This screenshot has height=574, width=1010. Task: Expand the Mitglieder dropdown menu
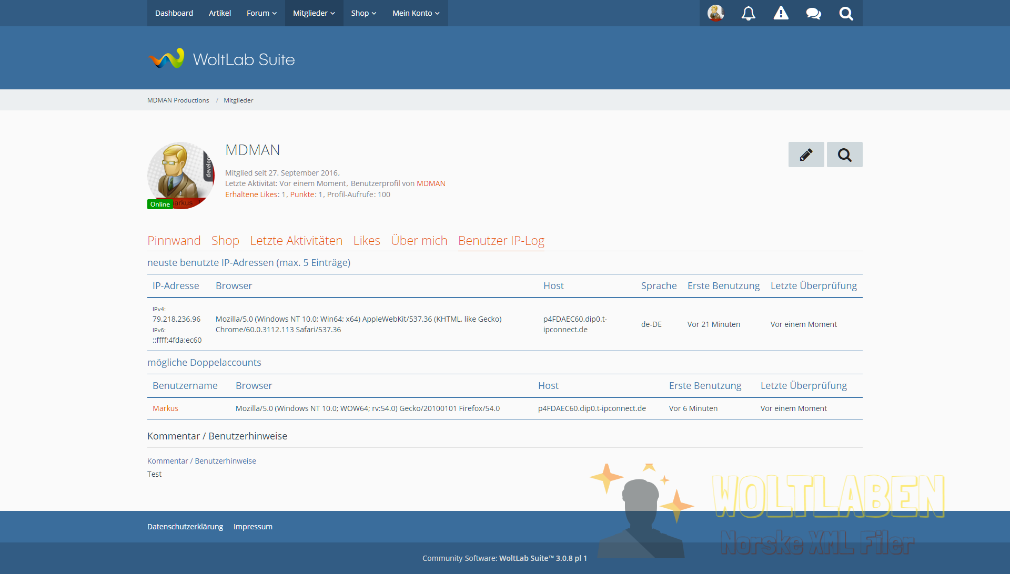314,13
